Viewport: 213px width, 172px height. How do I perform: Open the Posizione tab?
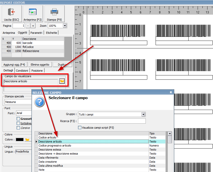(37, 71)
